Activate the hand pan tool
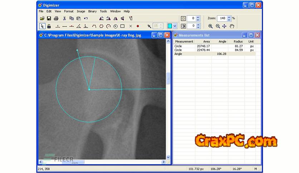The width and height of the screenshot is (299, 173). pyautogui.click(x=232, y=26)
